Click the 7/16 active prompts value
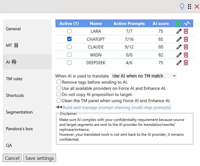The height and width of the screenshot is (166, 200). [129, 39]
